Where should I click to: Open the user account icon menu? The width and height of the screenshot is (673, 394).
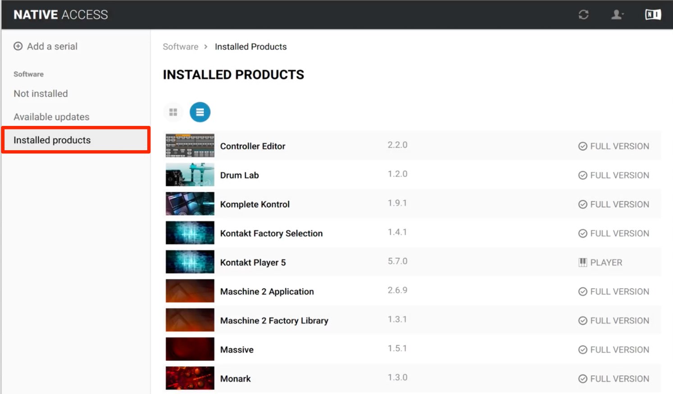pos(617,15)
